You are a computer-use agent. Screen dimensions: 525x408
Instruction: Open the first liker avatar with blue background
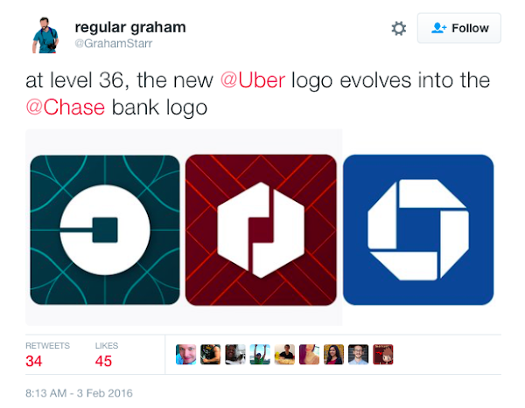[185, 355]
